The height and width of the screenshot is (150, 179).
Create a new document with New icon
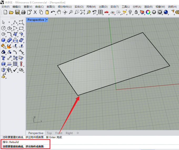pos(5,12)
